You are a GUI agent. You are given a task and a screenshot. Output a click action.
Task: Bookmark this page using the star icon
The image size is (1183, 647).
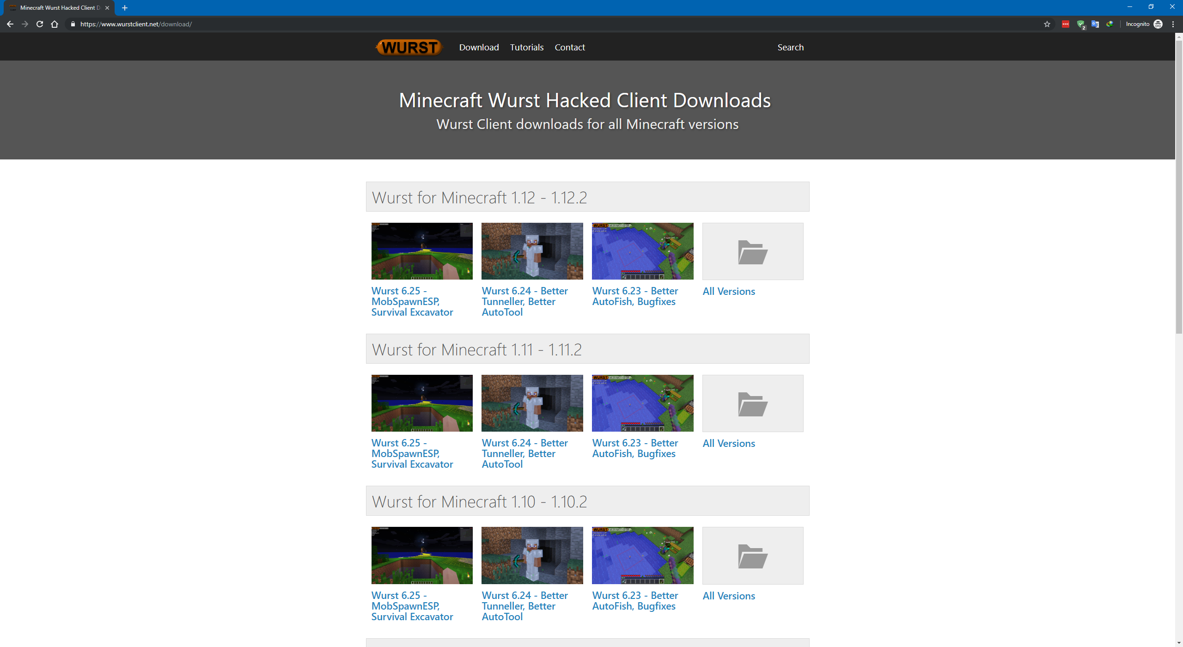click(x=1047, y=24)
